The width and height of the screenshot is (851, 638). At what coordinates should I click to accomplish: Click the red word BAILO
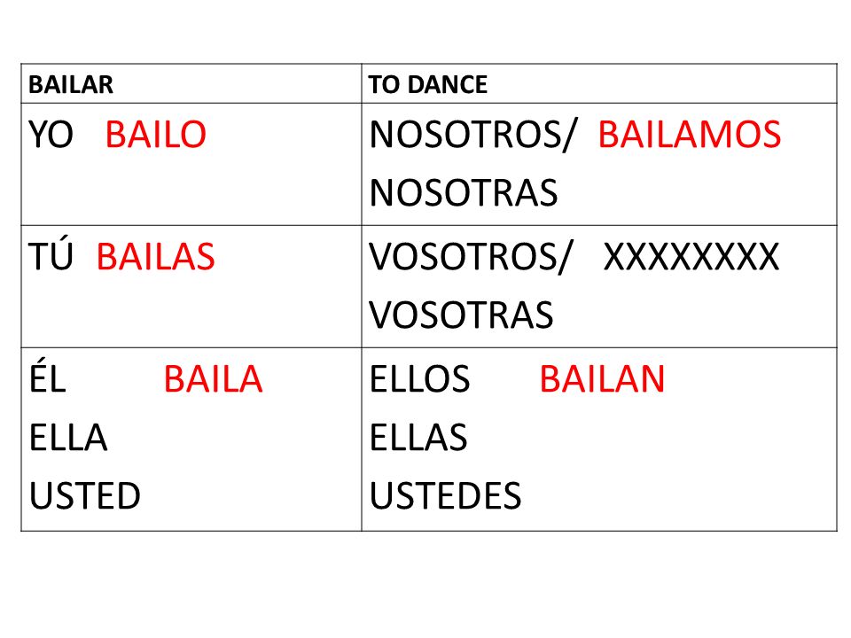pos(156,135)
